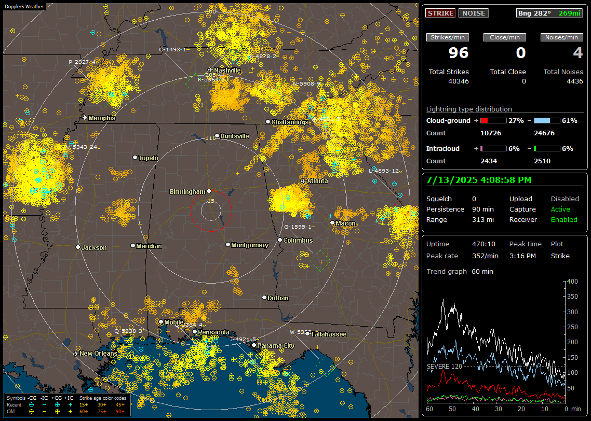Click the Peak rate value 352/min

pyautogui.click(x=485, y=256)
